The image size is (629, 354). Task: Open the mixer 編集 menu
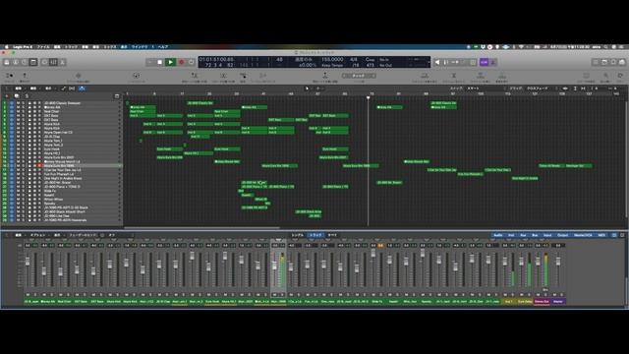point(19,235)
